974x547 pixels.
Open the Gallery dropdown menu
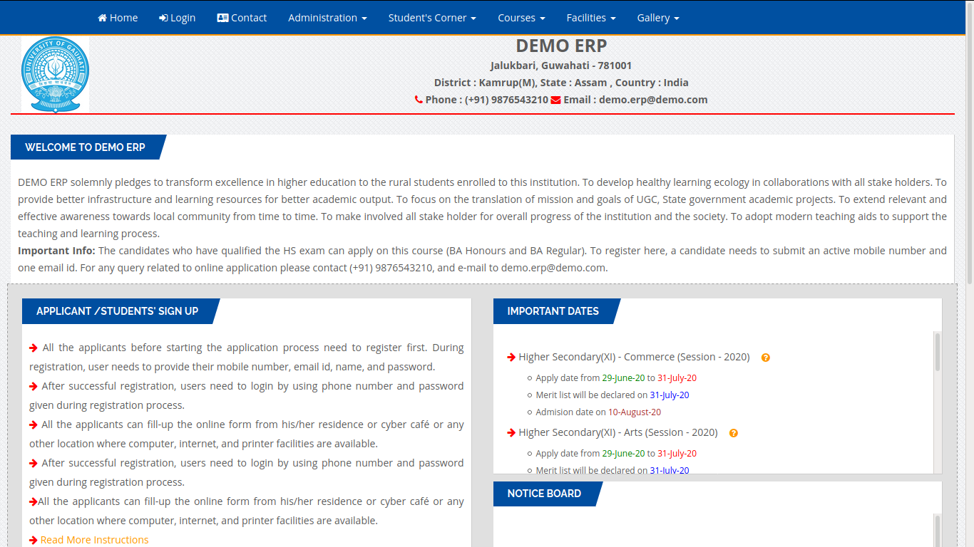coord(657,18)
